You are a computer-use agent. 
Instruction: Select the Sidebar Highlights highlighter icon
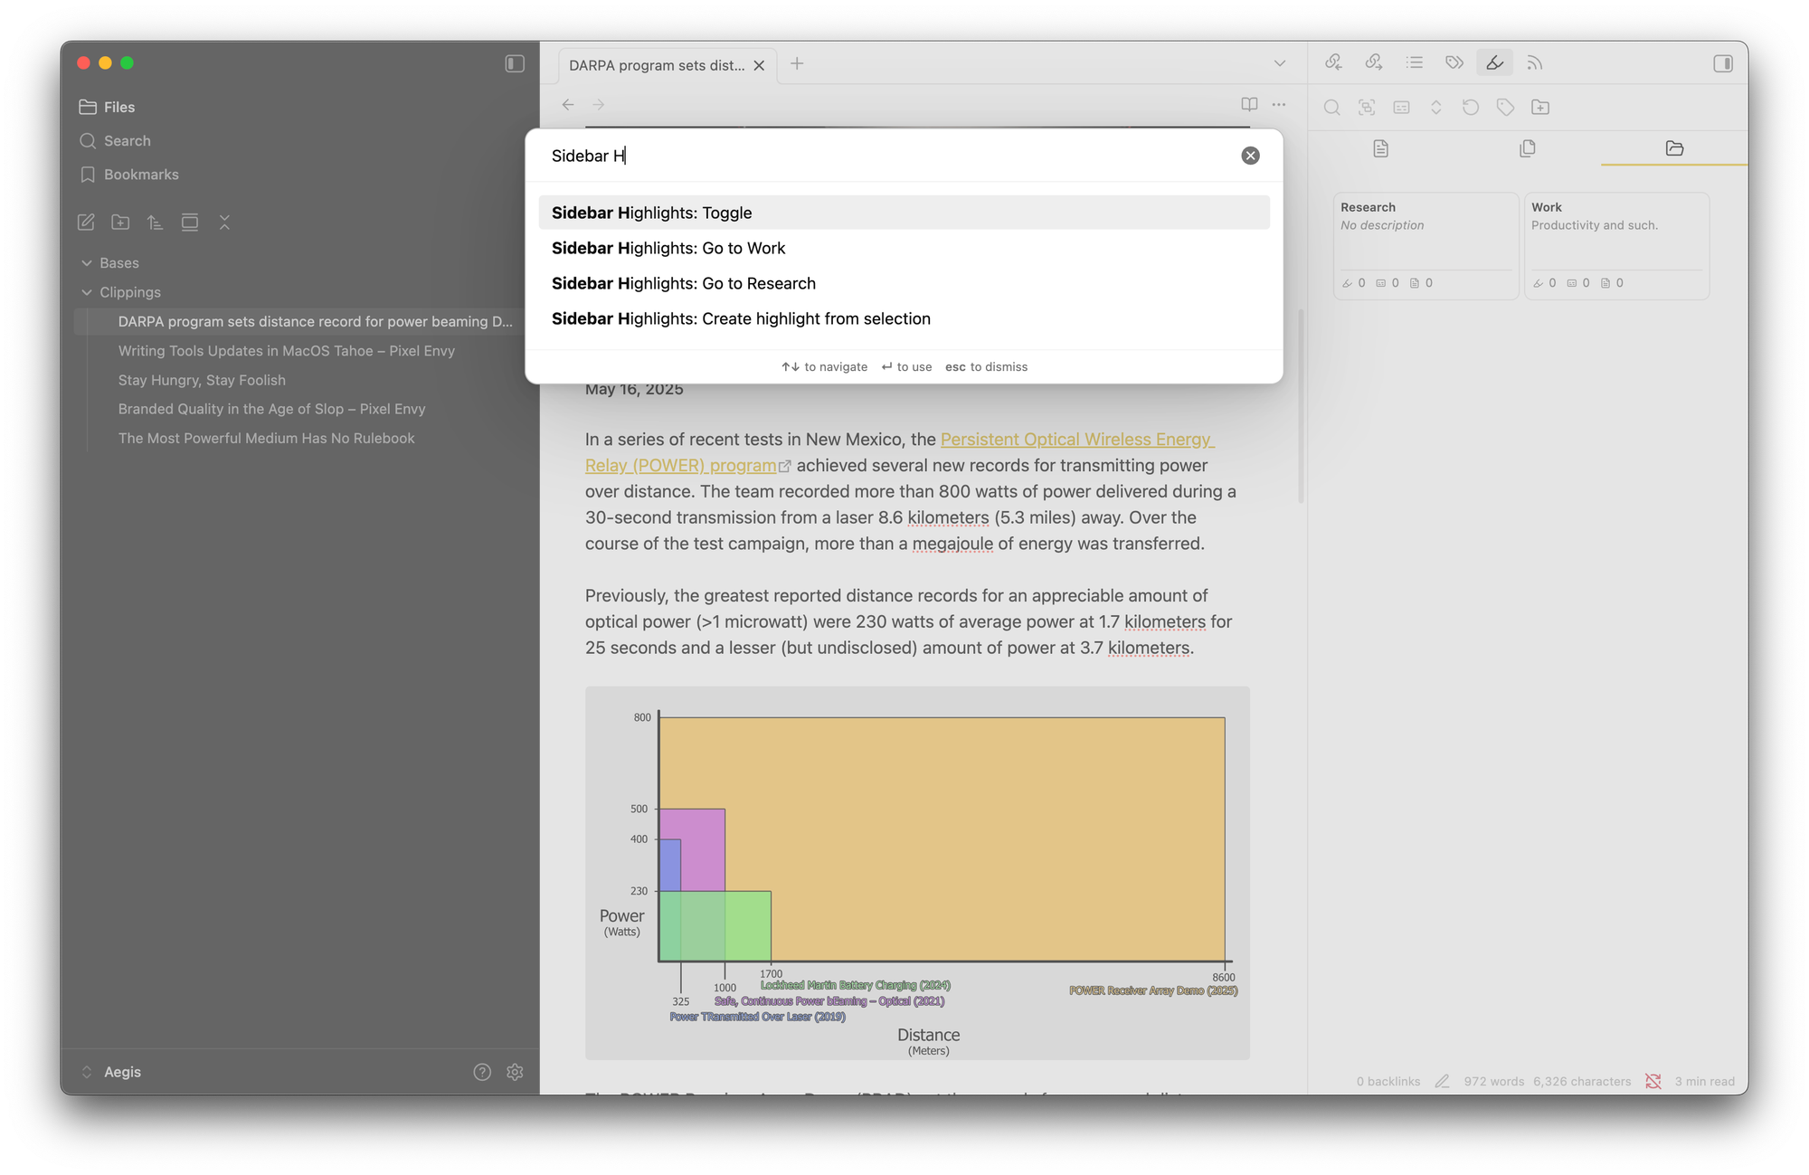coord(1494,62)
